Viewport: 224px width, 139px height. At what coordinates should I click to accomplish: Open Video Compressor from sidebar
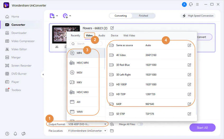pos(20,41)
